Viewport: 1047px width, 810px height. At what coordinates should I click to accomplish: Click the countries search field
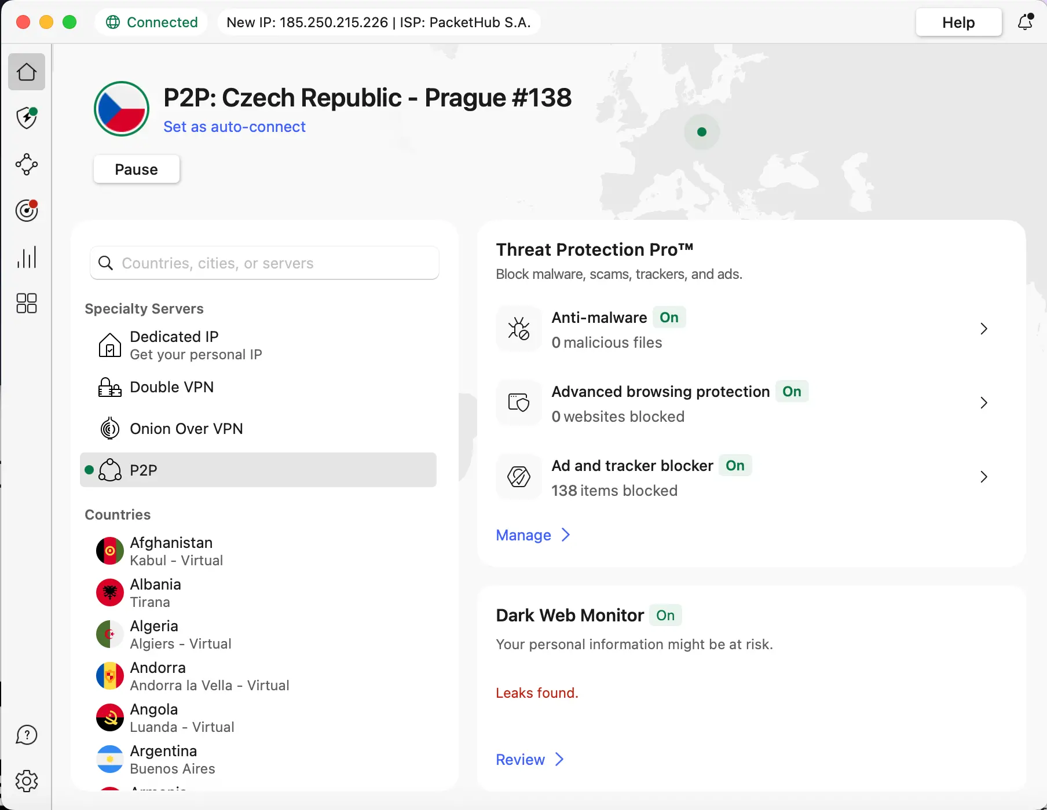[x=264, y=263]
